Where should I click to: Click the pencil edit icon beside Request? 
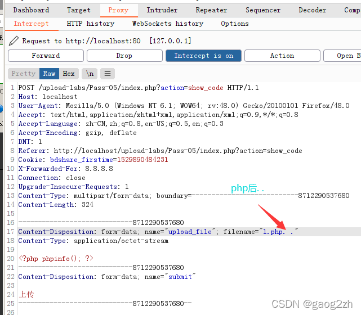(14, 41)
